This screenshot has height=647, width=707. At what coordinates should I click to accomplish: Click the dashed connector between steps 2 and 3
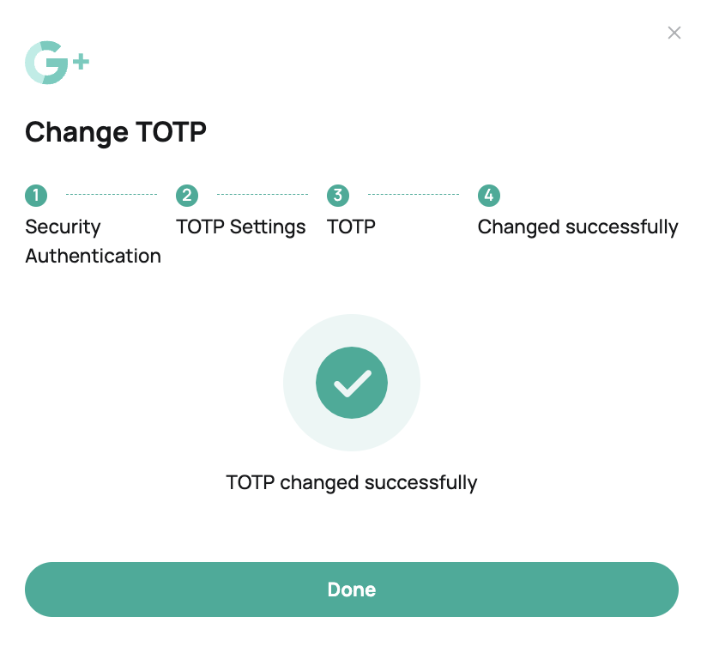pos(263,194)
